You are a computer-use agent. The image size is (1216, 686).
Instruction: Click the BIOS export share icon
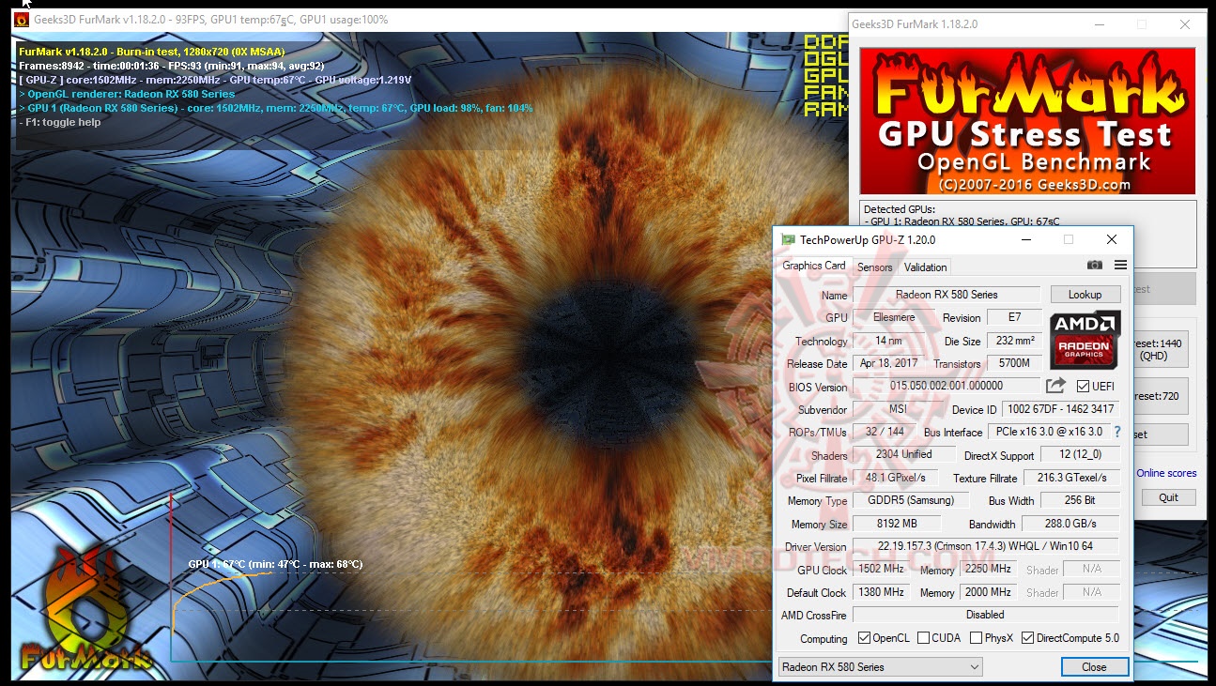[1055, 386]
